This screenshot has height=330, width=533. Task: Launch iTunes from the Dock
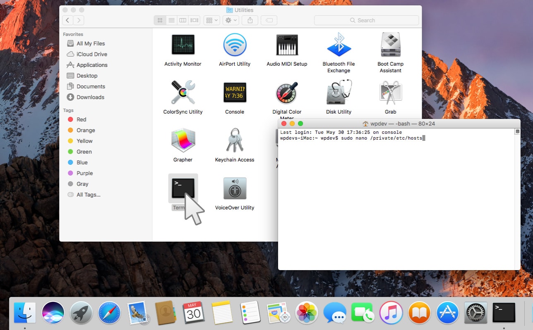click(x=391, y=313)
